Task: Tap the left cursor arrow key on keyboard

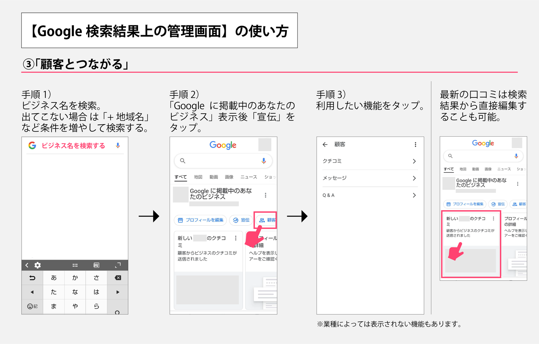Action: click(32, 292)
